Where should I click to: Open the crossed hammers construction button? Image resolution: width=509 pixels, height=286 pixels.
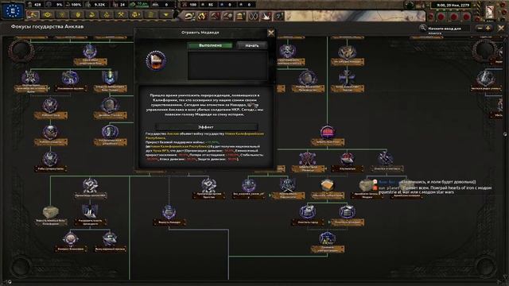[121, 15]
